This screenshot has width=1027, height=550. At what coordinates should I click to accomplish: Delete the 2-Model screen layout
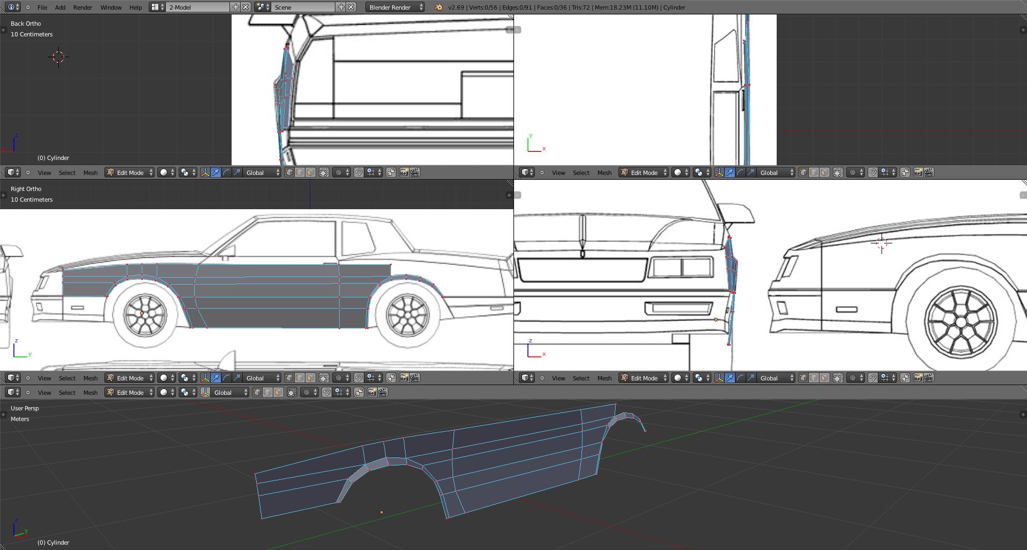246,7
